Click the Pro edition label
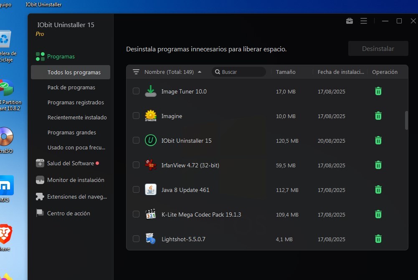Image resolution: width=418 pixels, height=280 pixels. [x=40, y=34]
